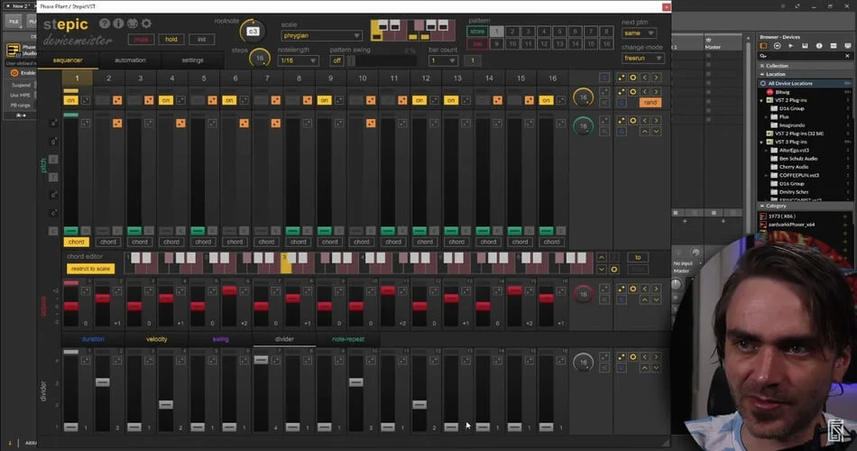The width and height of the screenshot is (857, 451).
Task: Click the globe icon in stepic header
Action: click(x=133, y=23)
